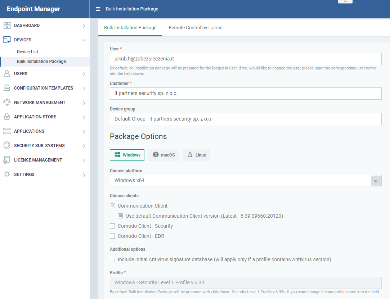Select the macOS package option button
Viewport: 390px width, 299px height.
pyautogui.click(x=163, y=155)
